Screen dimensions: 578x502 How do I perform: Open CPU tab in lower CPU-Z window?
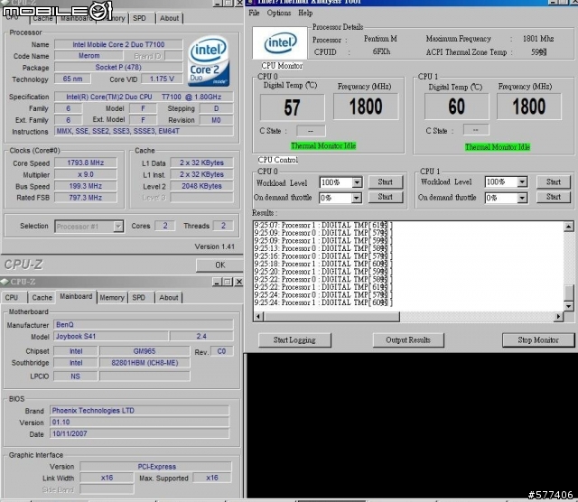[12, 297]
